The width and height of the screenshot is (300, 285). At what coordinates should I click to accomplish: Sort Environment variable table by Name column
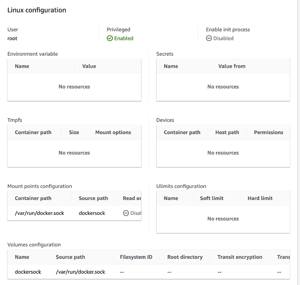(22, 66)
